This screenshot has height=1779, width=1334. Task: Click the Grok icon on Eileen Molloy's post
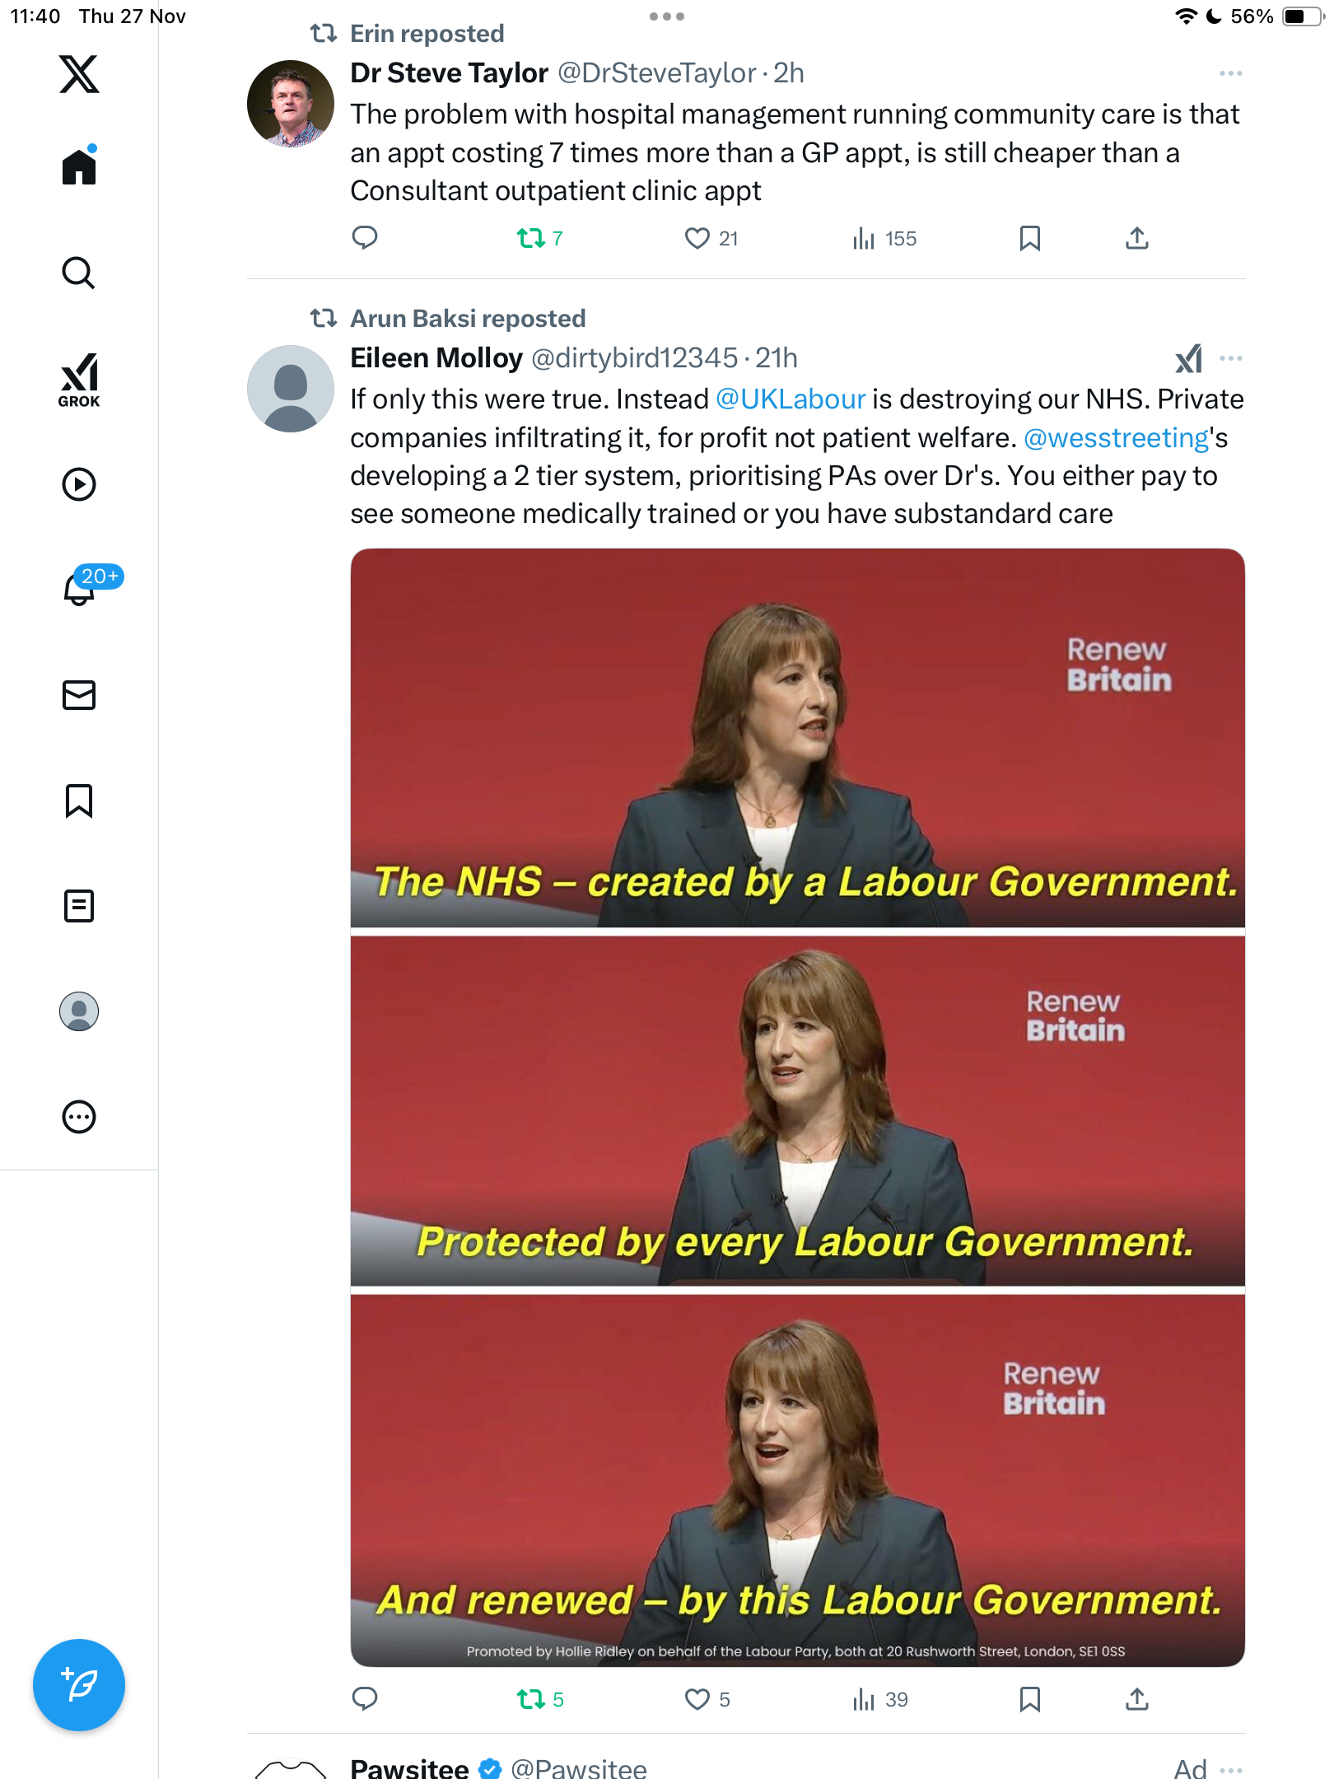pos(1188,358)
